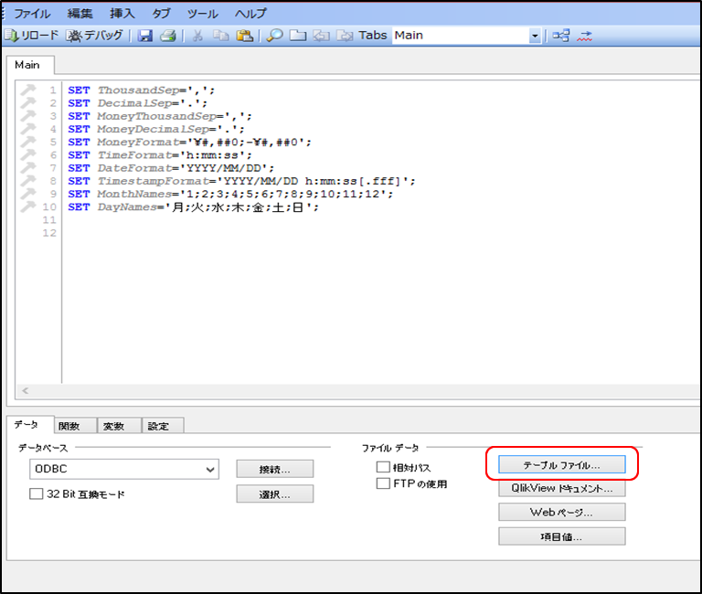Click the horizontal scrollbar left arrow
Image resolution: width=702 pixels, height=594 pixels.
(26, 391)
